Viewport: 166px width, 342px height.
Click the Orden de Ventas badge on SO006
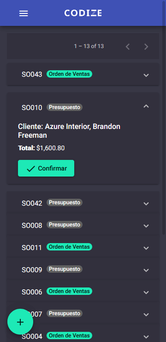[x=70, y=291]
